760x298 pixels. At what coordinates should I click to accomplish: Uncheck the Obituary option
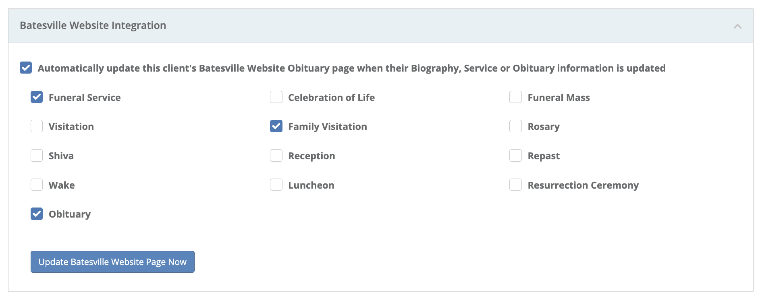(x=37, y=214)
